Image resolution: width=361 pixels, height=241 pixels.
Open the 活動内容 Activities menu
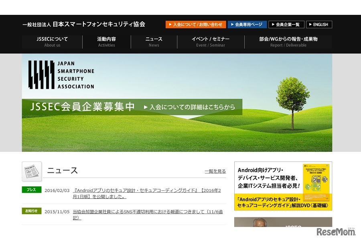[x=106, y=42]
